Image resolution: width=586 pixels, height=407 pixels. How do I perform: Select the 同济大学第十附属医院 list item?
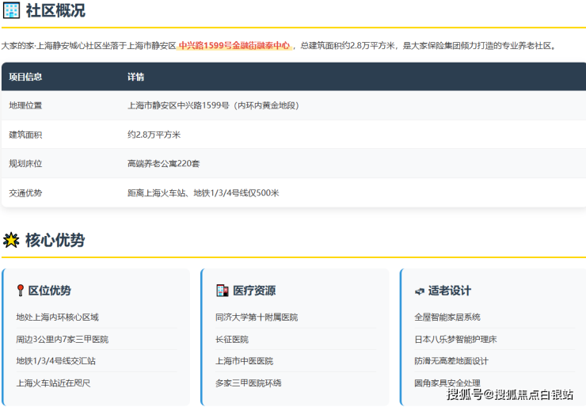(x=257, y=317)
